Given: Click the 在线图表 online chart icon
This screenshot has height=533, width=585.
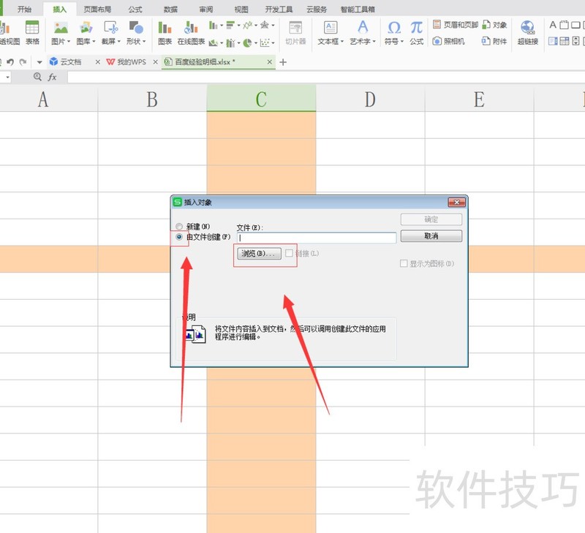Looking at the screenshot, I should point(190,32).
